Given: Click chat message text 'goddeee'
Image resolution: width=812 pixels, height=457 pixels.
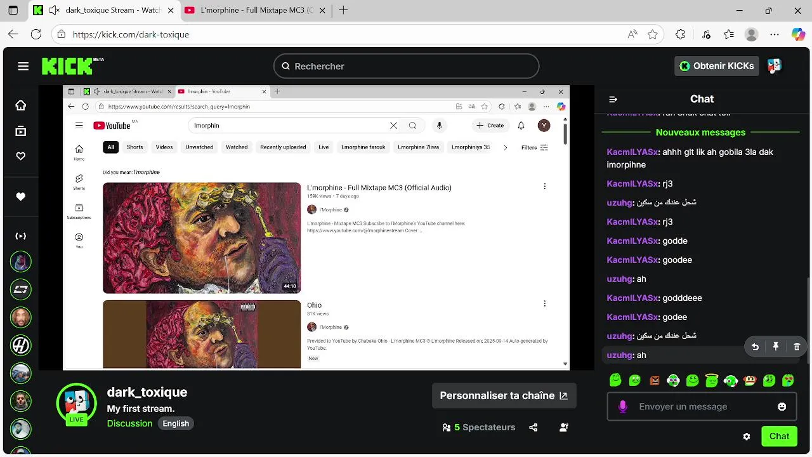Looking at the screenshot, I should (x=683, y=298).
